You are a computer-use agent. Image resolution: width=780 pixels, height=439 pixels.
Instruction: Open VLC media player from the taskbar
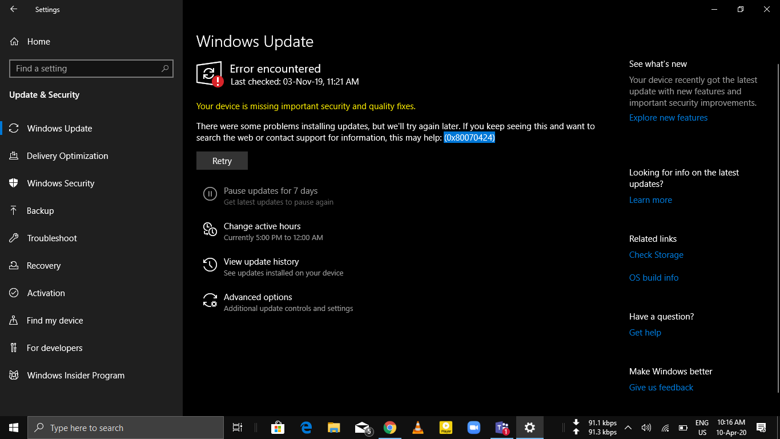[x=417, y=427]
